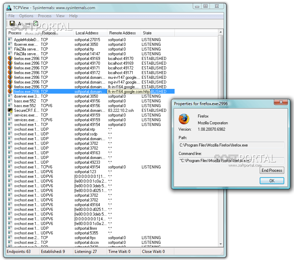Click Firefox icon on the softportal:49171 row
This screenshot has height=260, width=294.
pyautogui.click(x=10, y=68)
